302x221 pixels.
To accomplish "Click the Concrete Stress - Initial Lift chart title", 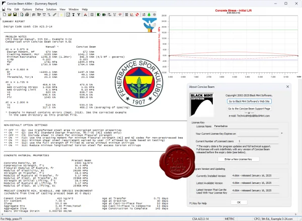I will pyautogui.click(x=233, y=11).
